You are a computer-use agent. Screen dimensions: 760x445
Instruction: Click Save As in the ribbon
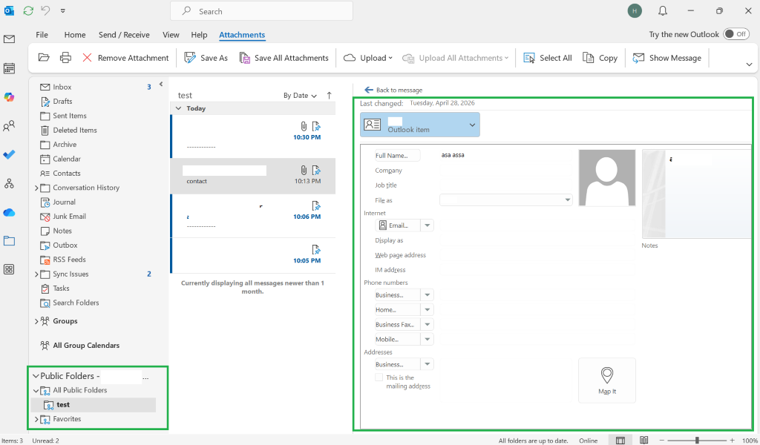coord(206,58)
